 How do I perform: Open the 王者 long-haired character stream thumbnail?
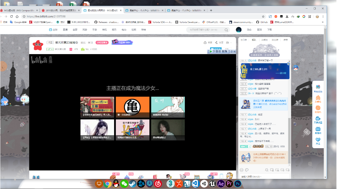(x=97, y=130)
